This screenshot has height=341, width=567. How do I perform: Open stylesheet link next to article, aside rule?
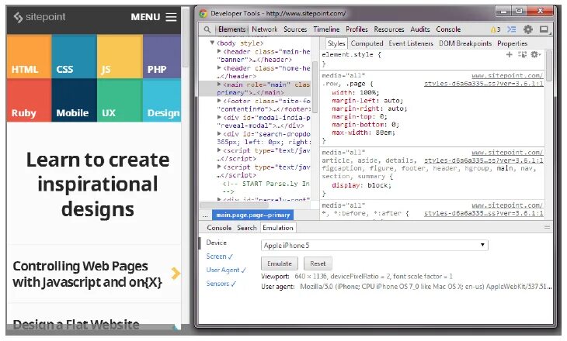click(x=483, y=160)
